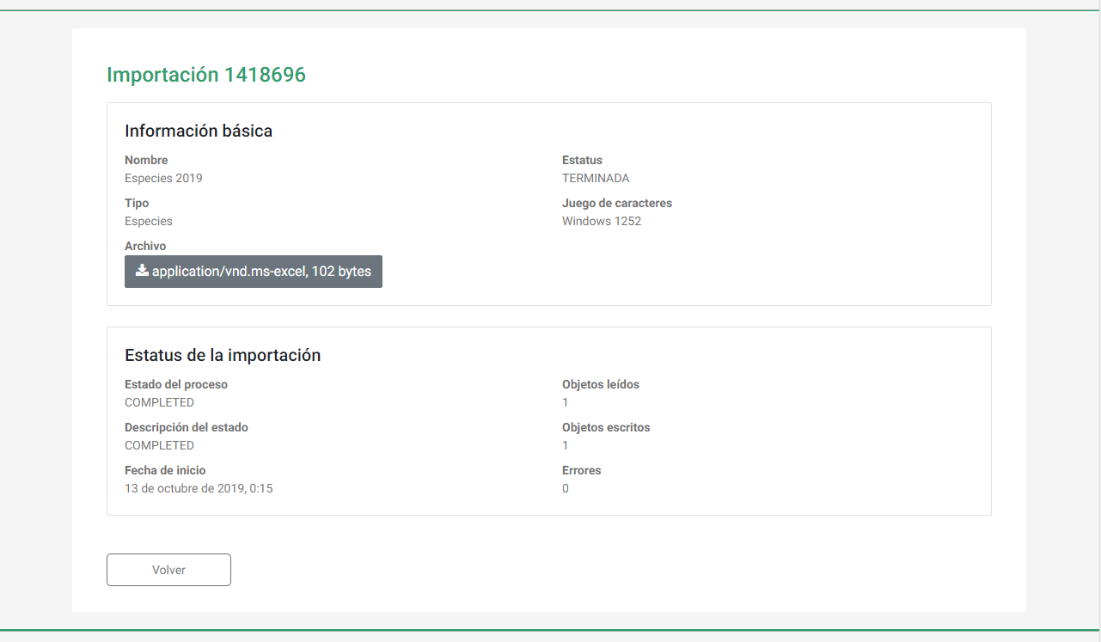The height and width of the screenshot is (642, 1101).
Task: Open the Objetos leídos value link
Action: click(x=566, y=402)
